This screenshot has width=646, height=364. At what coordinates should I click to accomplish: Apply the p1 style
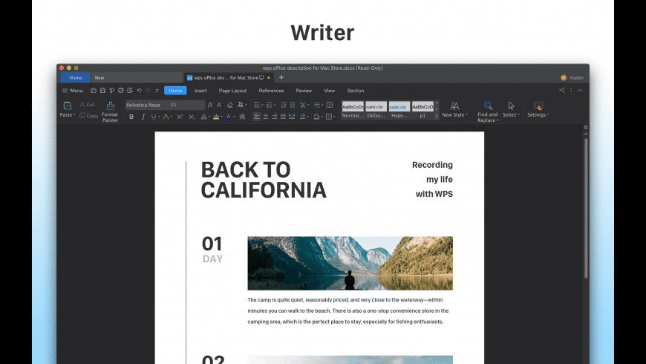click(422, 110)
